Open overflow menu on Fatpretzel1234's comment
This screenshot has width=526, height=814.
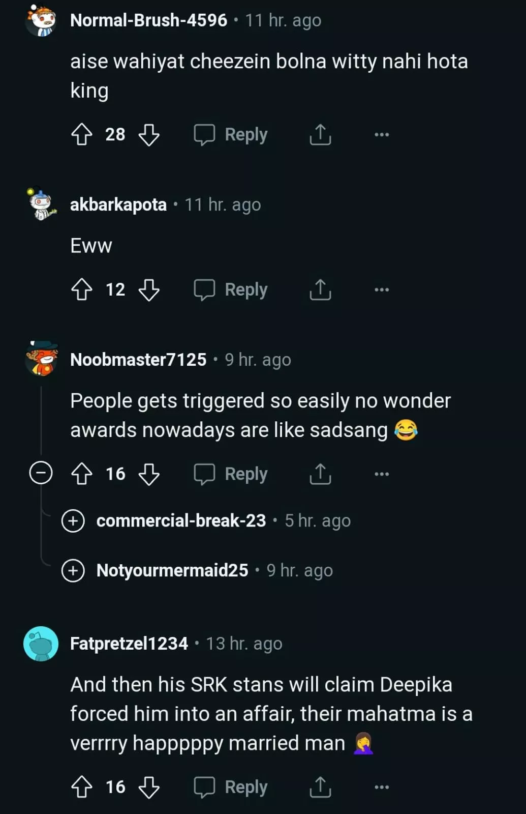click(381, 787)
